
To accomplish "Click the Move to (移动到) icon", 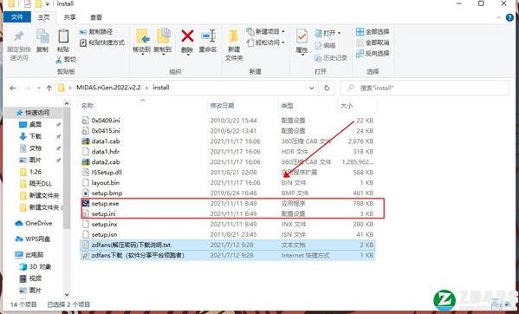I will (143, 36).
